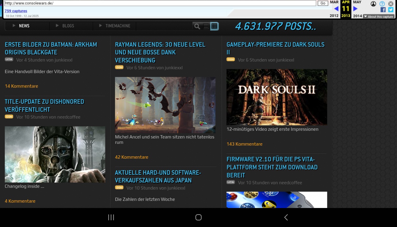Select the NEWS tab

click(24, 26)
